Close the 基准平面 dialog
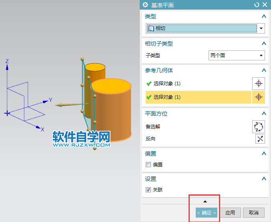 tap(265, 5)
